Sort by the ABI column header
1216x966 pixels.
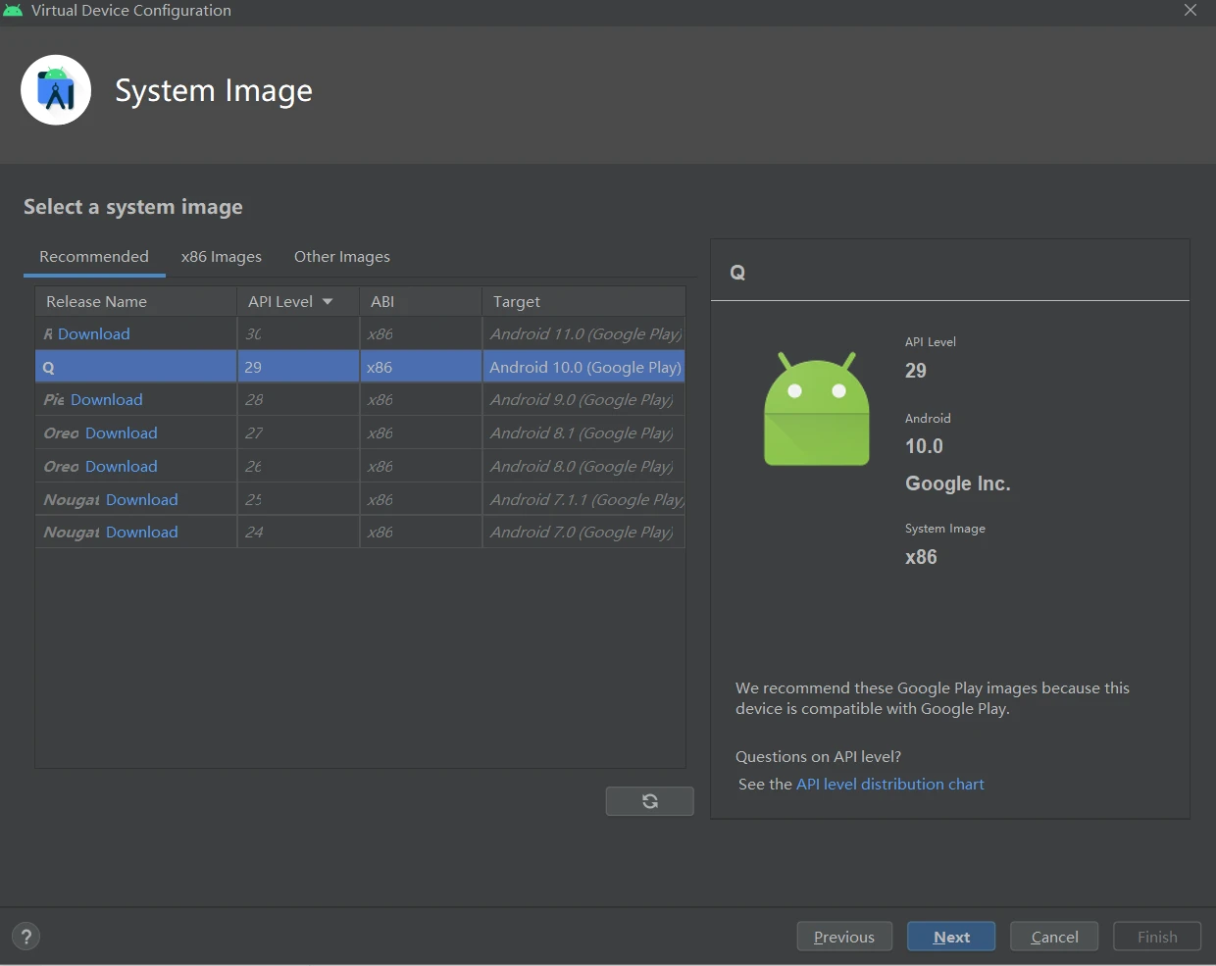coord(381,301)
